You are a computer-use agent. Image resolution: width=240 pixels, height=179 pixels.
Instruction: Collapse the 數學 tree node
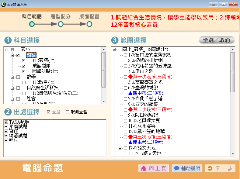pos(12,77)
